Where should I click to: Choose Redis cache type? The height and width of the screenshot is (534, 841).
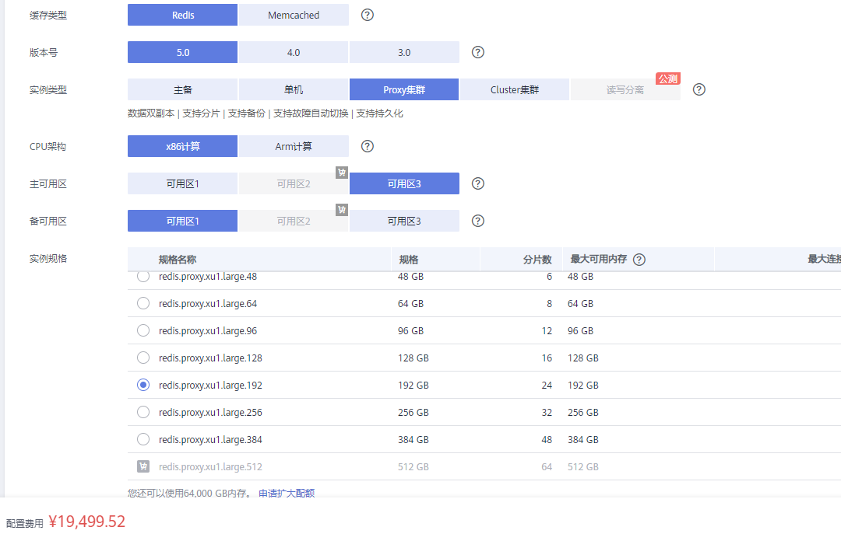click(x=182, y=15)
